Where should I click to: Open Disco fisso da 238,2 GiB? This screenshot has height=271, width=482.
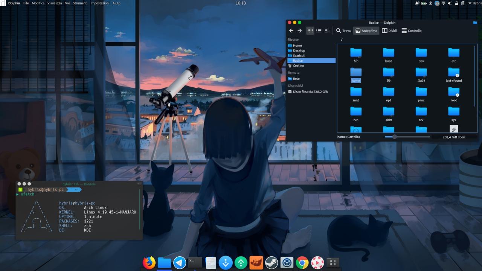tap(311, 91)
